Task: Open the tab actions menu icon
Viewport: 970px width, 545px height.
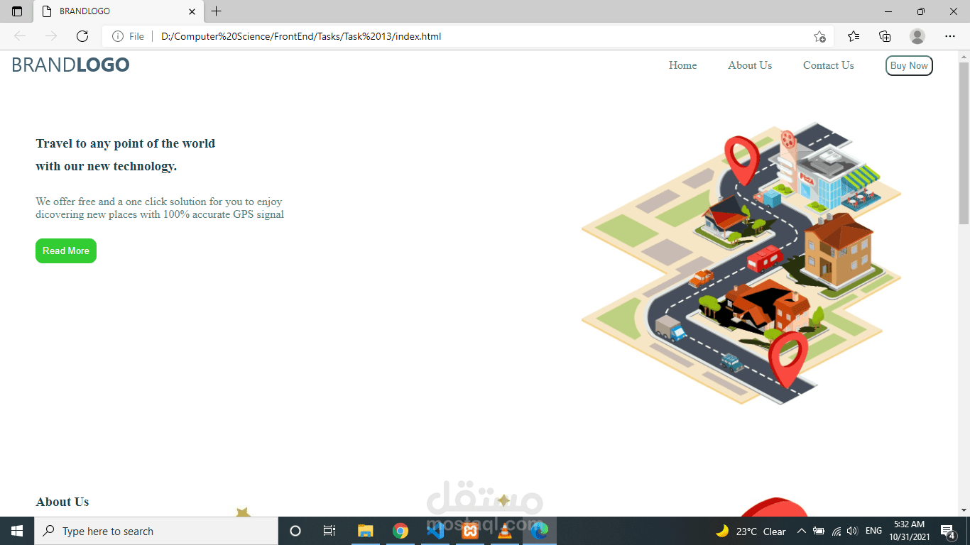Action: 17,11
